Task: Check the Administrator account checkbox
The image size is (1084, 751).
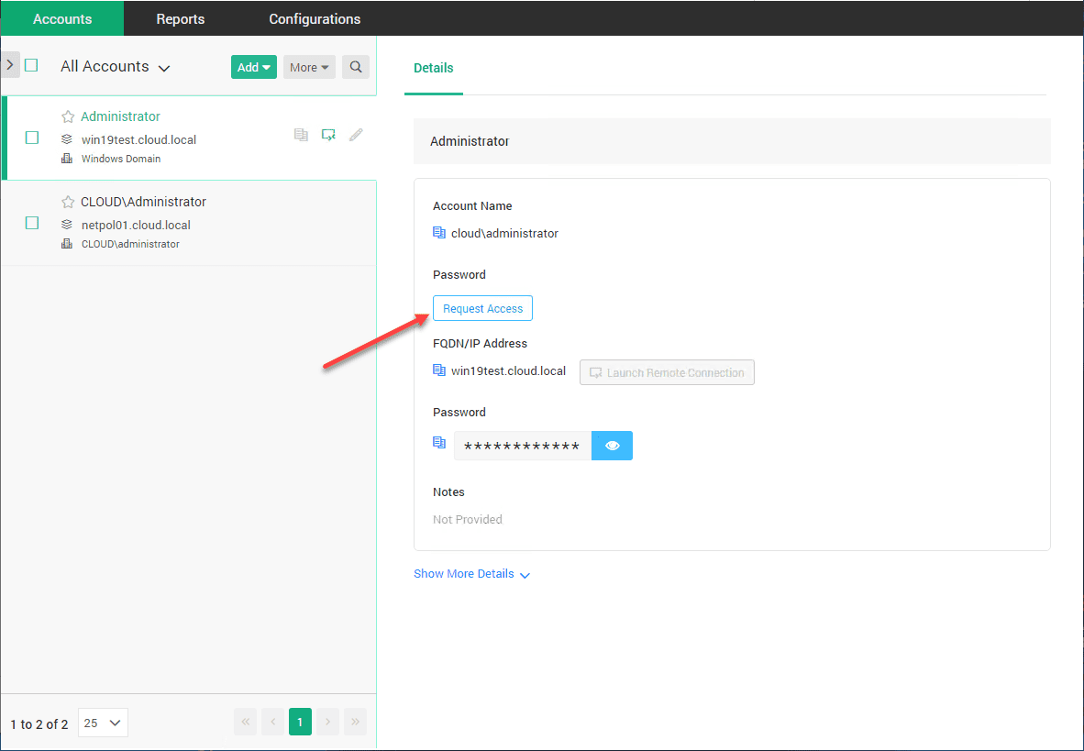Action: pos(32,138)
